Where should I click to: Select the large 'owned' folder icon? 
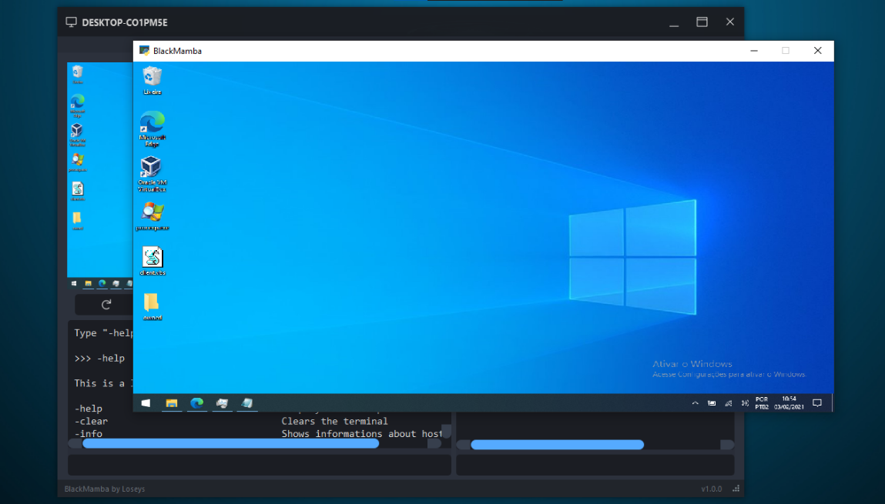pos(152,306)
